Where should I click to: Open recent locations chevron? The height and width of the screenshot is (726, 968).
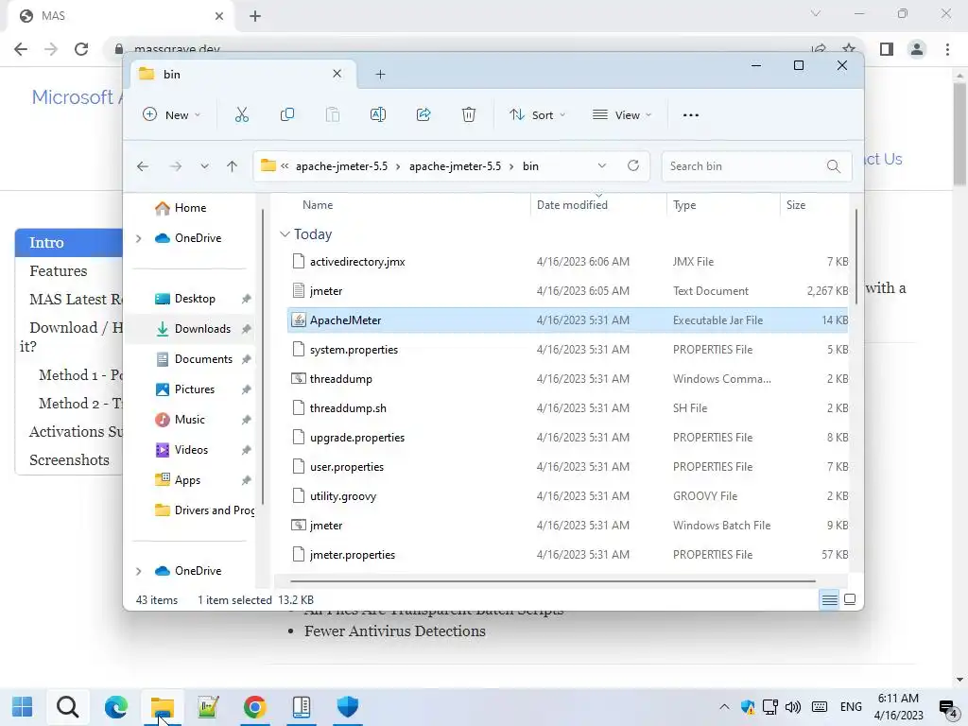(x=204, y=166)
